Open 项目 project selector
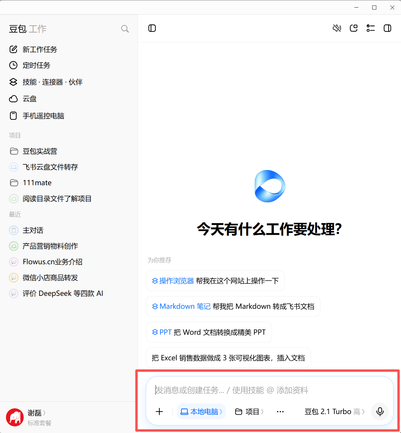Screen dimensions: 401x433 click(x=249, y=412)
